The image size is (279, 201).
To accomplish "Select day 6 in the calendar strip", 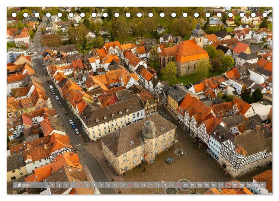I will tap(87, 185).
